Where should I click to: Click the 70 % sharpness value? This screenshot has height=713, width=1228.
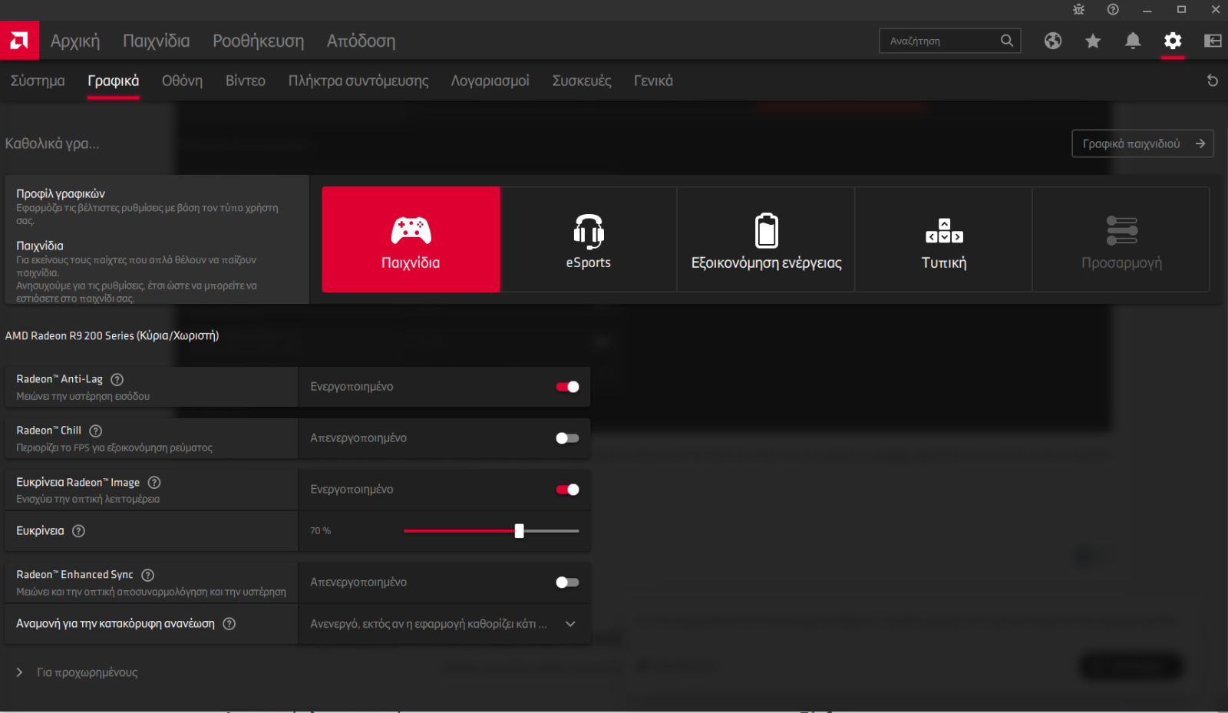(x=320, y=530)
